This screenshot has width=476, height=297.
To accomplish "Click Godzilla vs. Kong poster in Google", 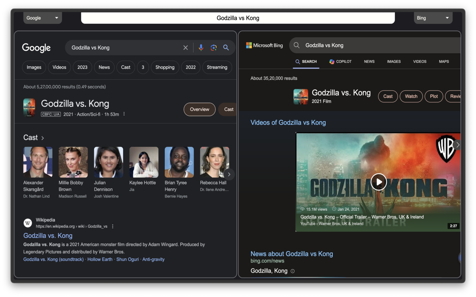I will pyautogui.click(x=29, y=108).
